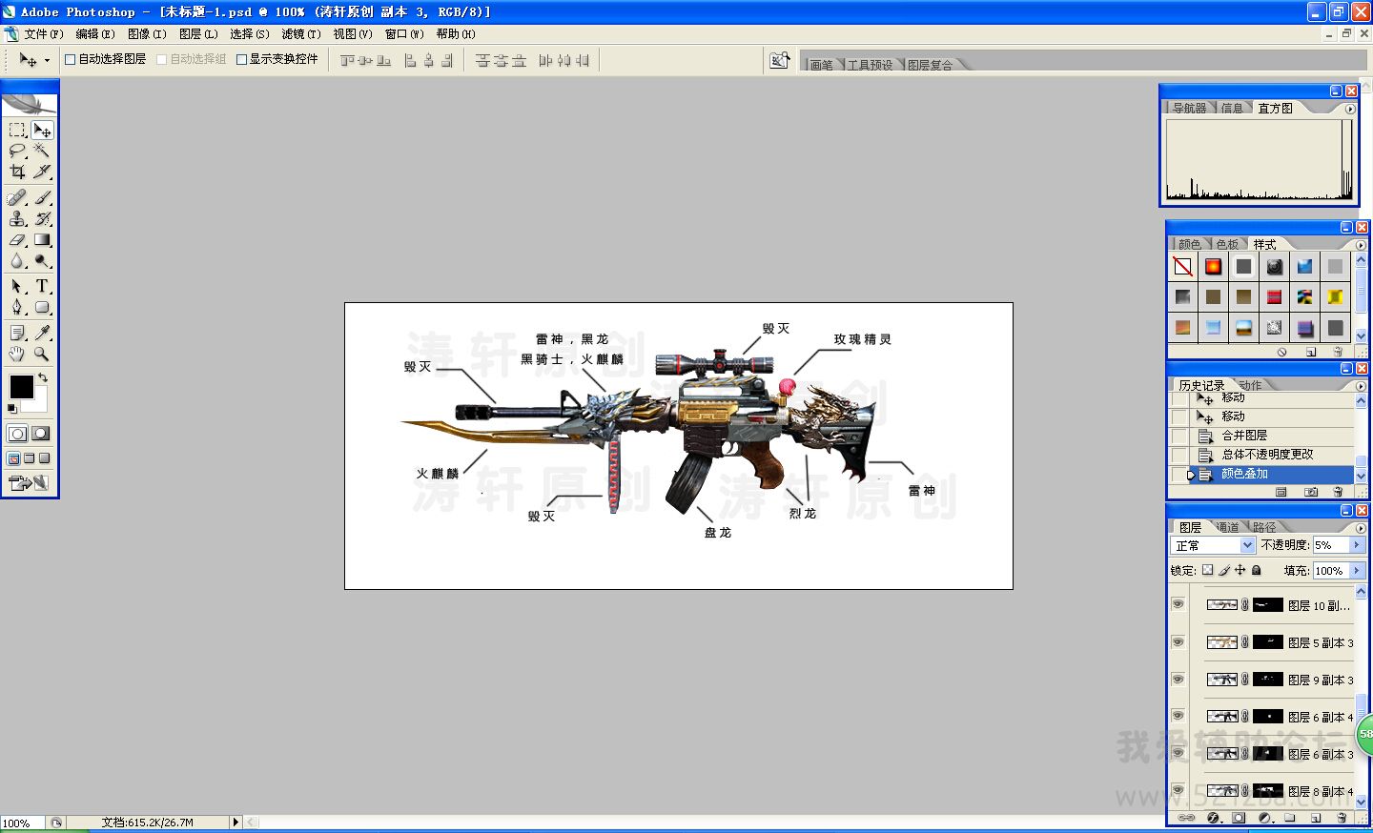Open Layers panel flyout menu arrow
The width and height of the screenshot is (1373, 833).
point(1361,528)
